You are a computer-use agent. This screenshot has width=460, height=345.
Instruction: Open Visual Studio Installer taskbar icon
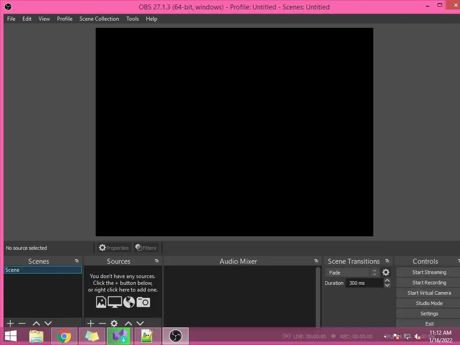click(119, 336)
